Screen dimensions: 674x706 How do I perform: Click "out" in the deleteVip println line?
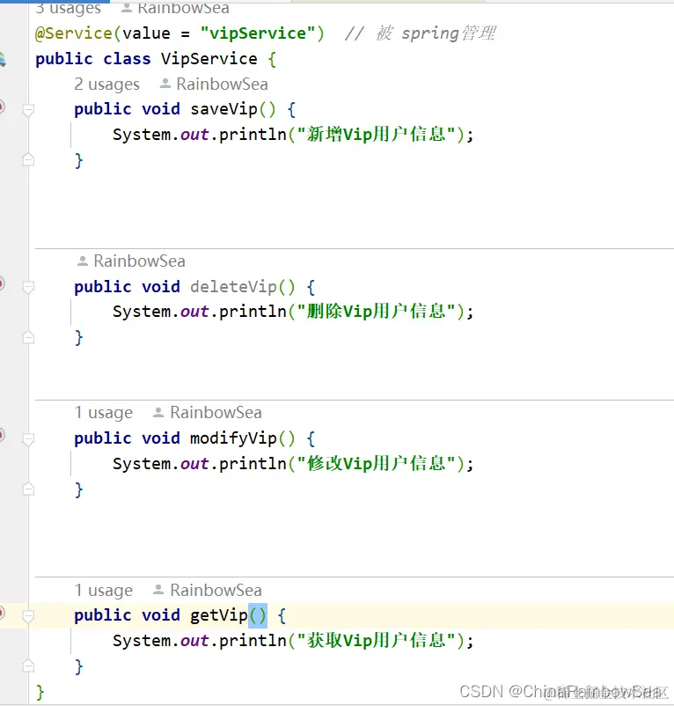click(194, 312)
